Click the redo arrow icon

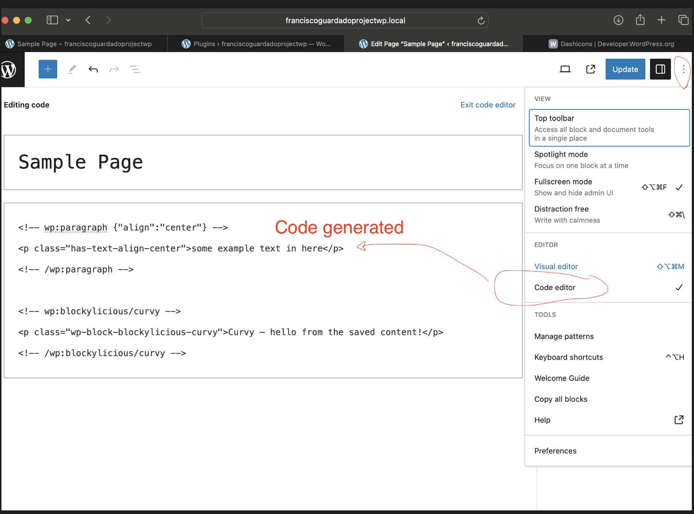(x=113, y=69)
